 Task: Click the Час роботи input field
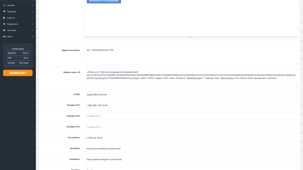point(191,138)
